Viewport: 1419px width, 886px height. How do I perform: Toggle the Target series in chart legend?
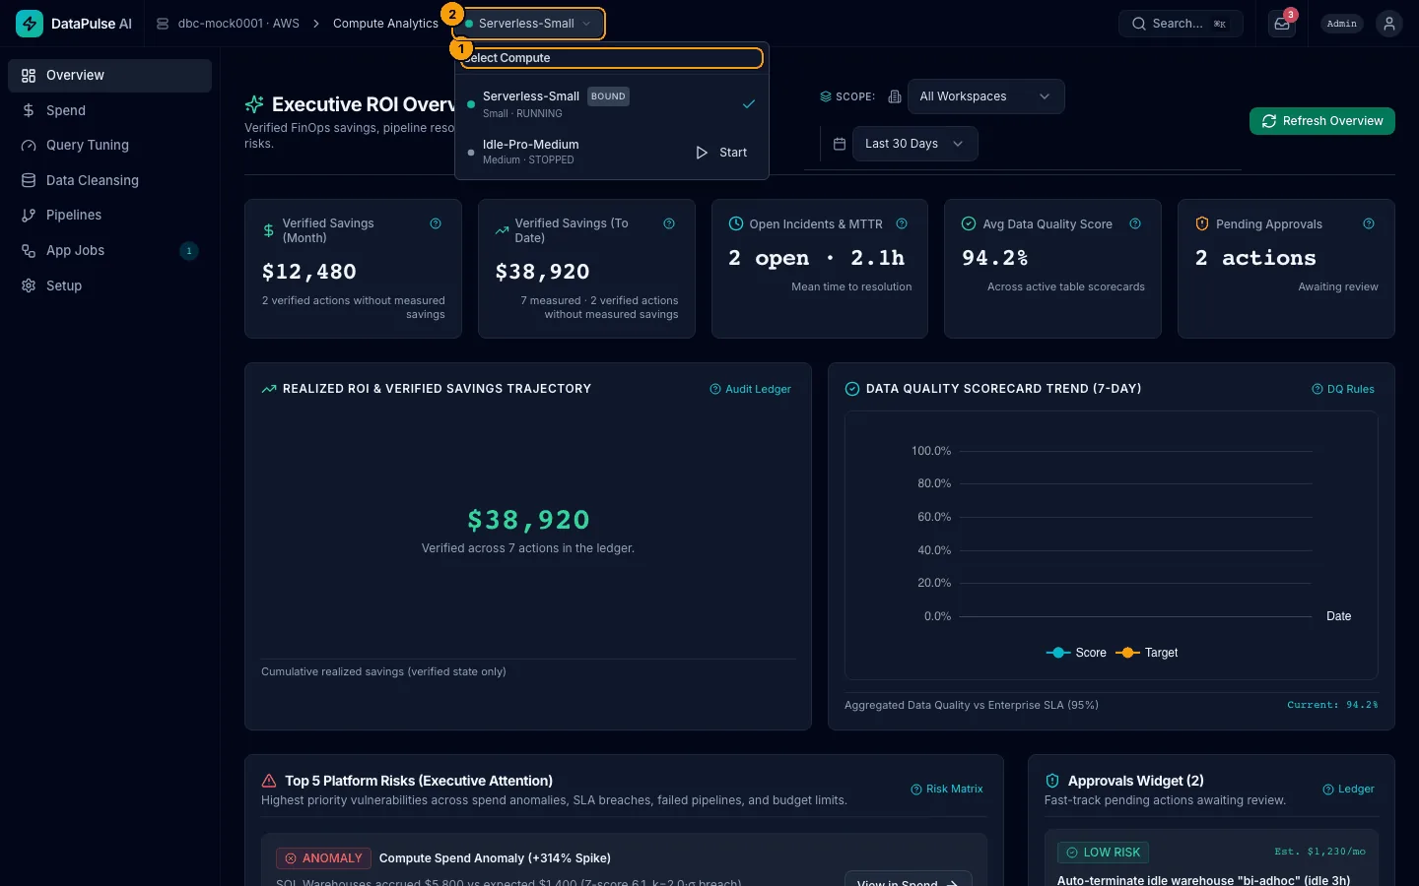(1147, 653)
